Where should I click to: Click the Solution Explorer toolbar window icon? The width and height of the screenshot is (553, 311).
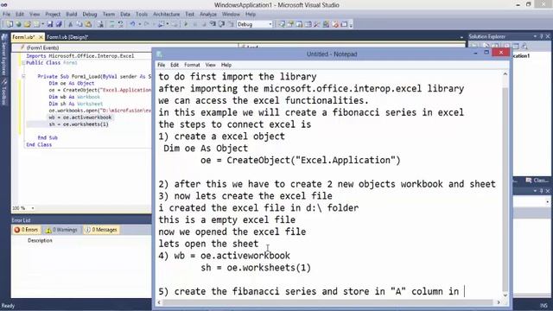pos(283,24)
